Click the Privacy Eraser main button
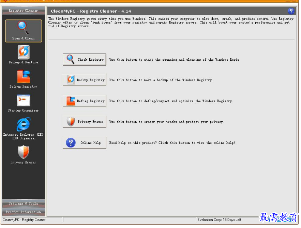 coord(85,122)
